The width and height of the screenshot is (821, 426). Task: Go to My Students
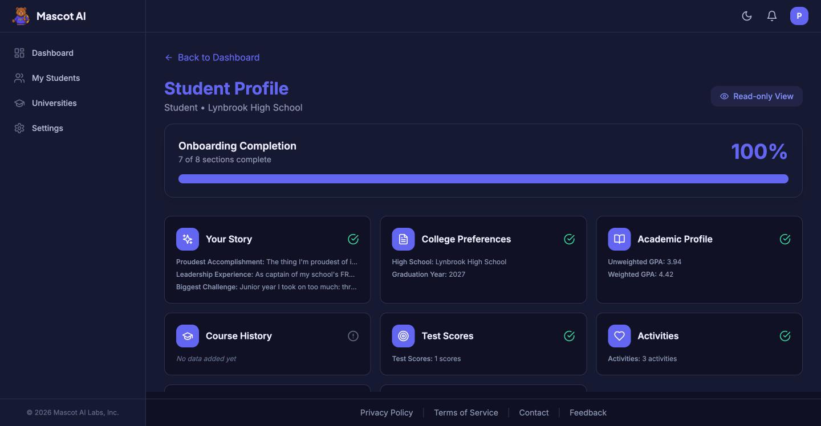tap(72, 78)
